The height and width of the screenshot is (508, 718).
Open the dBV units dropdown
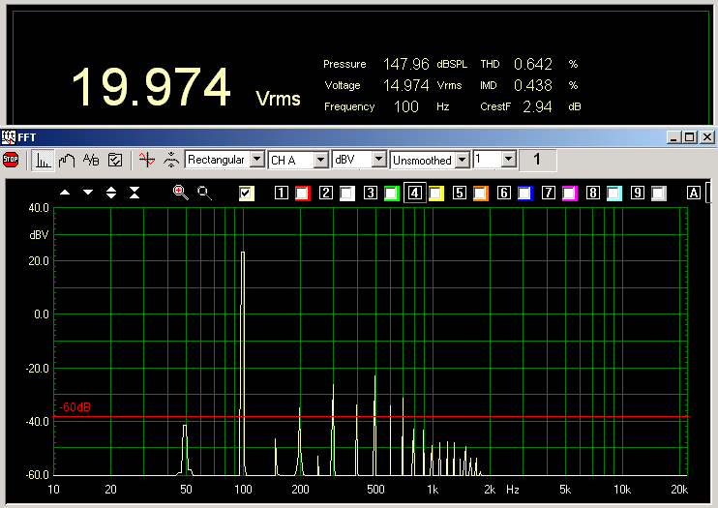pos(378,159)
